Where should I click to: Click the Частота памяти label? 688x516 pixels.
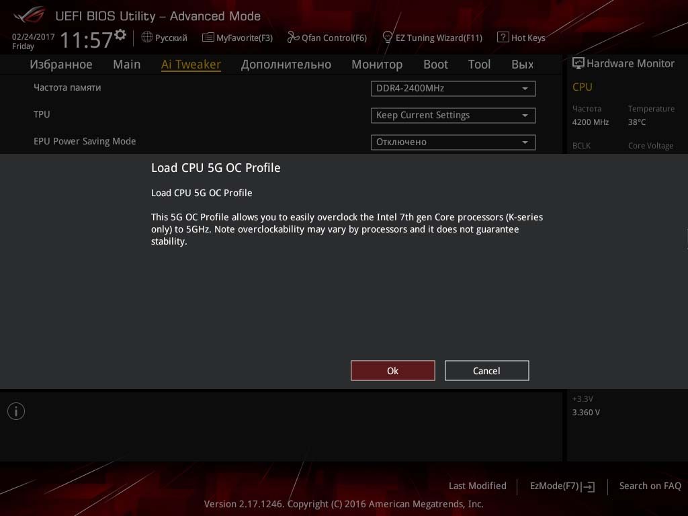[67, 87]
